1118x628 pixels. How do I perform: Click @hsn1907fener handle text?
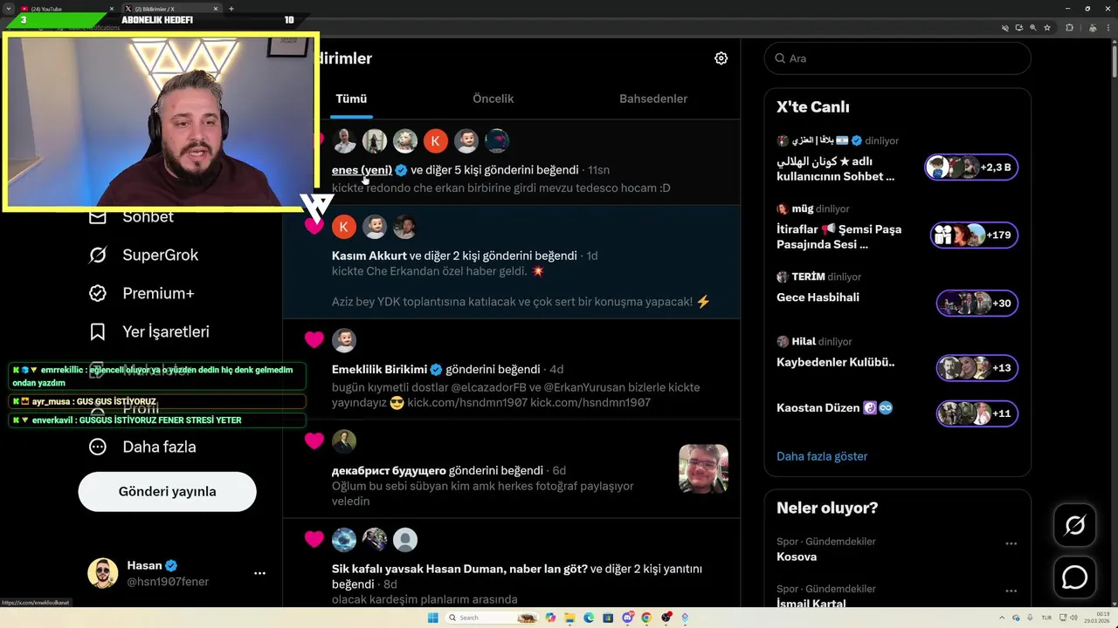168,582
